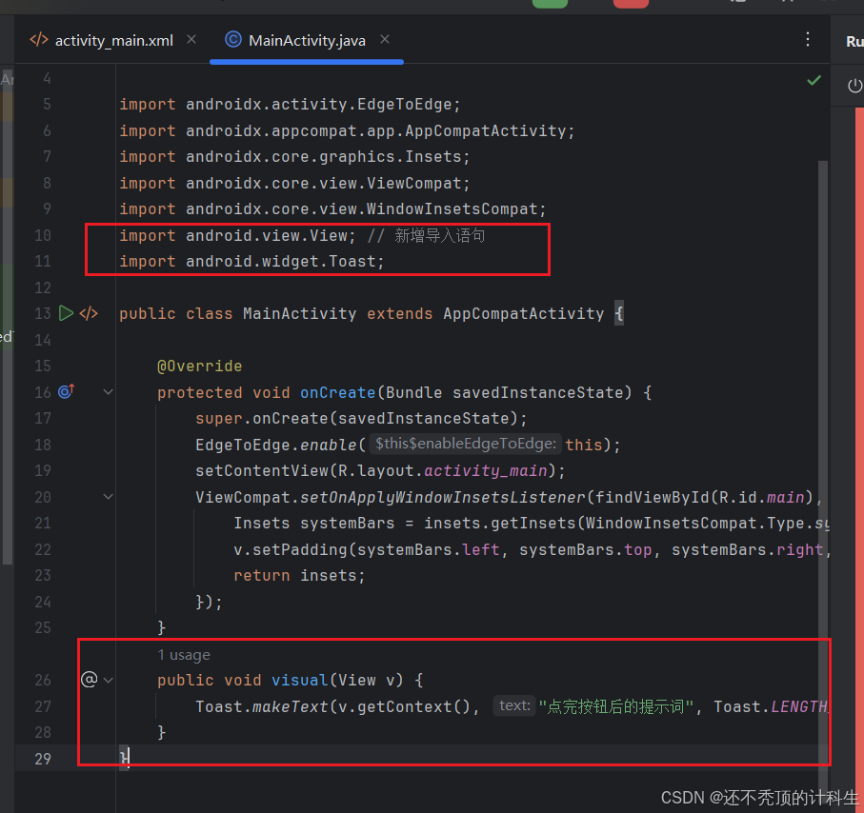This screenshot has height=813, width=864.
Task: Click 'android.view.View' import on line 10
Action: (x=267, y=236)
